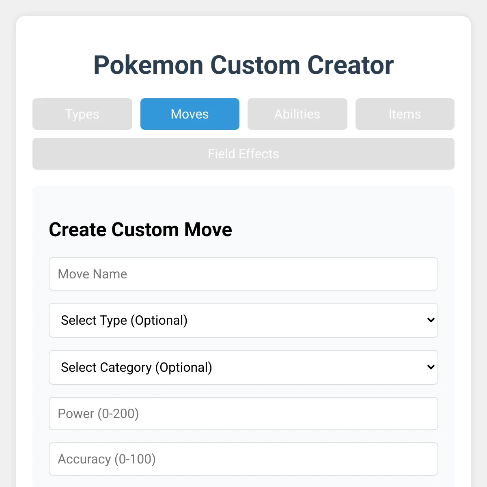Click the Accuracy (0-100) input box
Viewport: 487px width, 487px height.
pos(243,459)
